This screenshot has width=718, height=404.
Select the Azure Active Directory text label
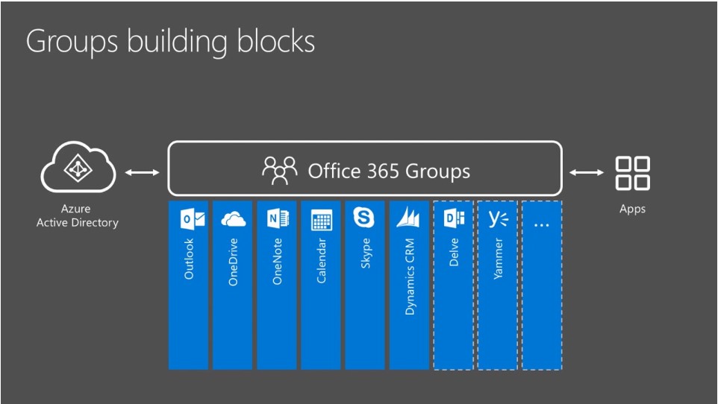[x=78, y=215]
